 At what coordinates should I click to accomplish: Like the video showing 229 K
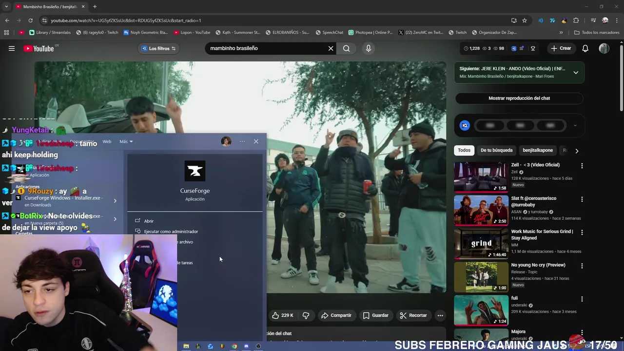283,315
